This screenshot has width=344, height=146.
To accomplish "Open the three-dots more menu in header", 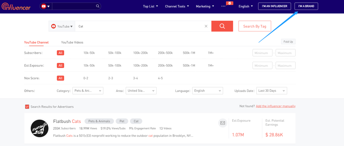I will tap(224, 6).
